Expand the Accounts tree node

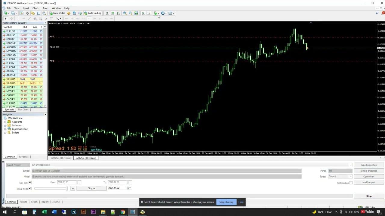click(5, 122)
